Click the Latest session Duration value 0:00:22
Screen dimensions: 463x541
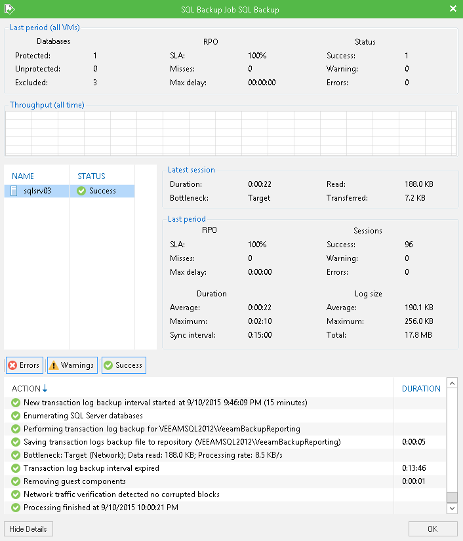tap(260, 184)
